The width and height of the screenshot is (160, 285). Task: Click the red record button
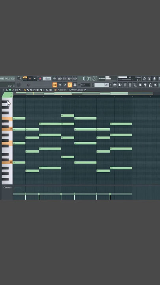tap(40, 79)
